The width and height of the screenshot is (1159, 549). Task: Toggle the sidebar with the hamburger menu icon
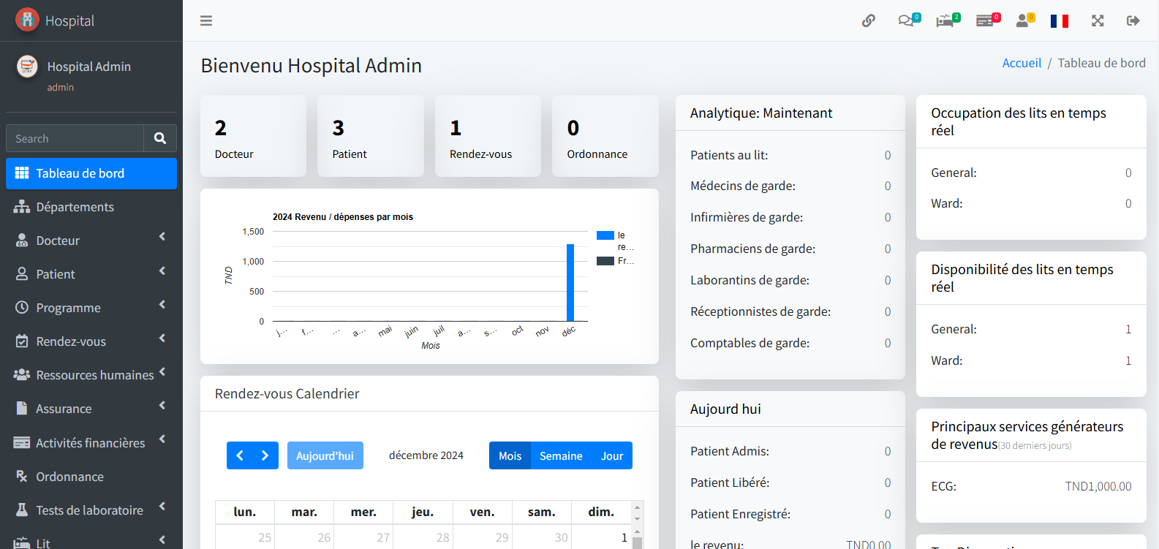click(206, 20)
